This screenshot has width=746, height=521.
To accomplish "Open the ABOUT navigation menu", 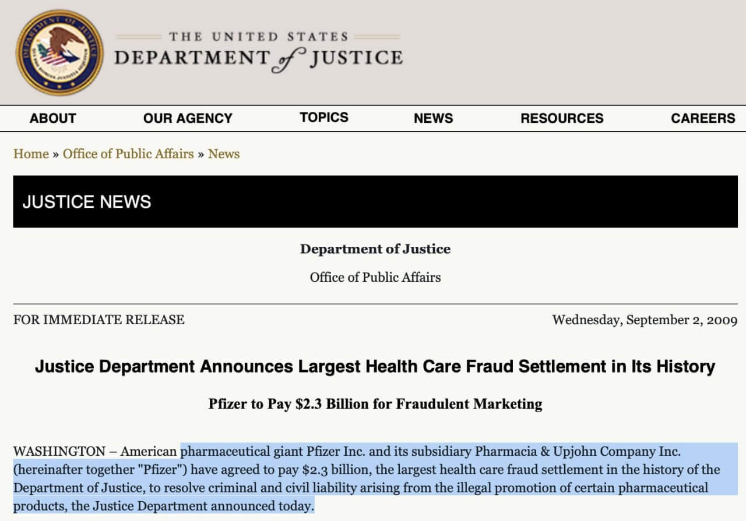I will (x=52, y=118).
